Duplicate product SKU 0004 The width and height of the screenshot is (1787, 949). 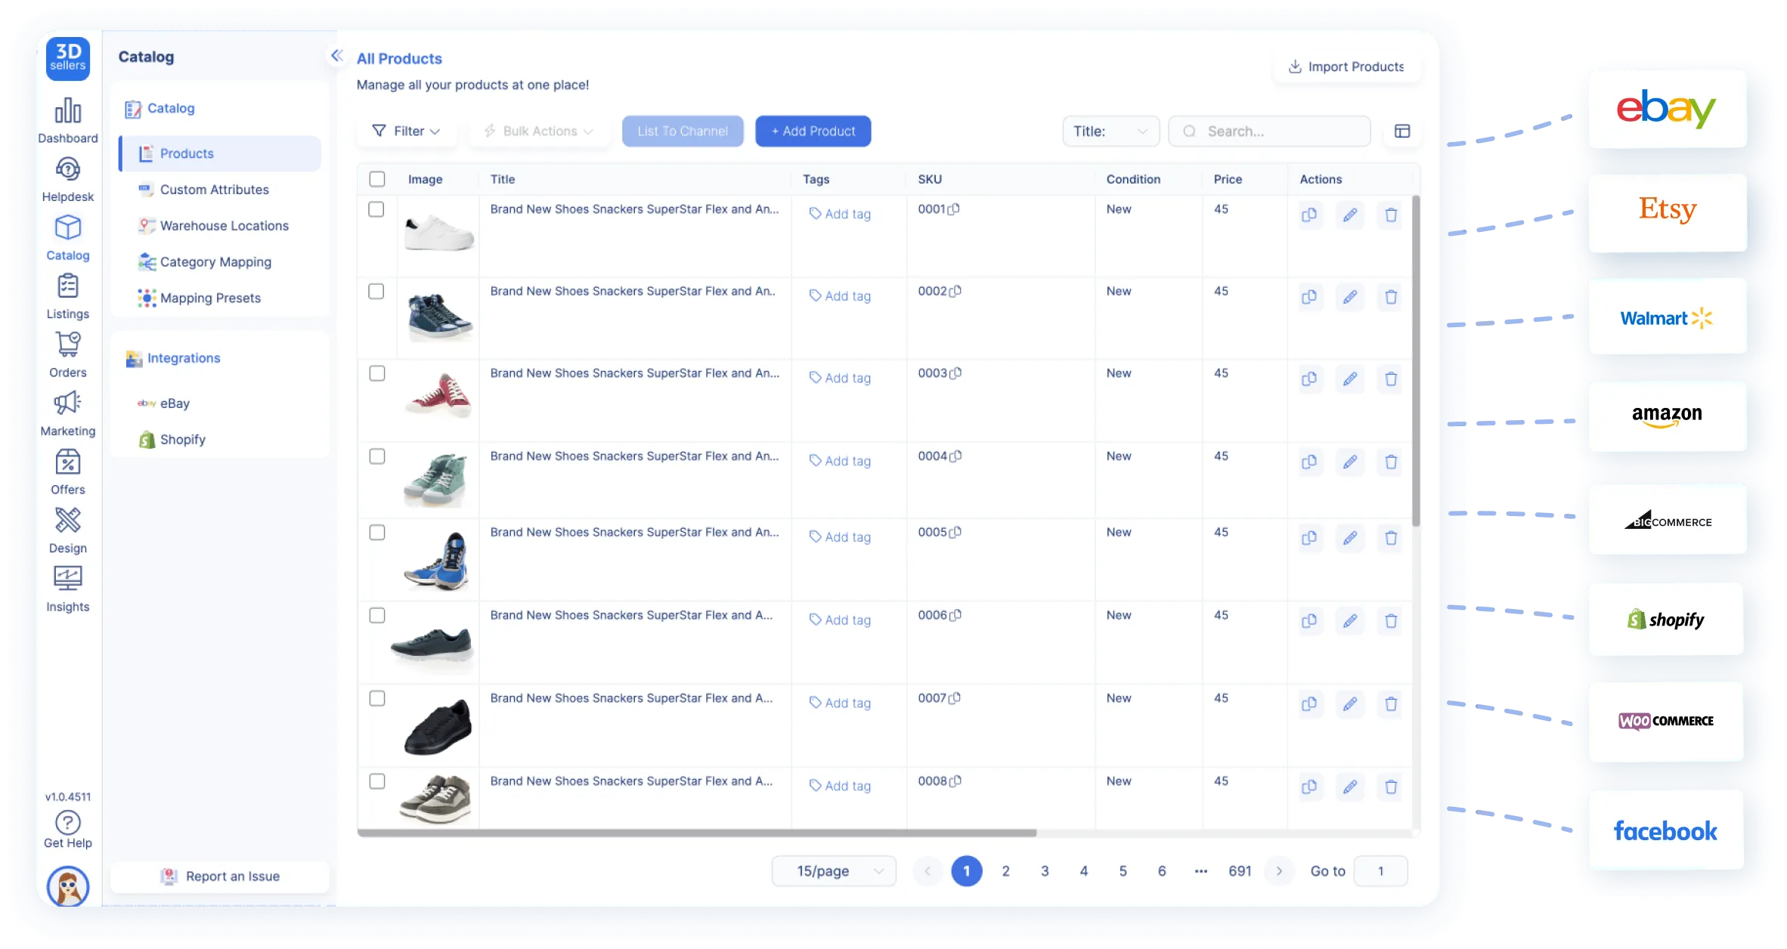click(1309, 462)
